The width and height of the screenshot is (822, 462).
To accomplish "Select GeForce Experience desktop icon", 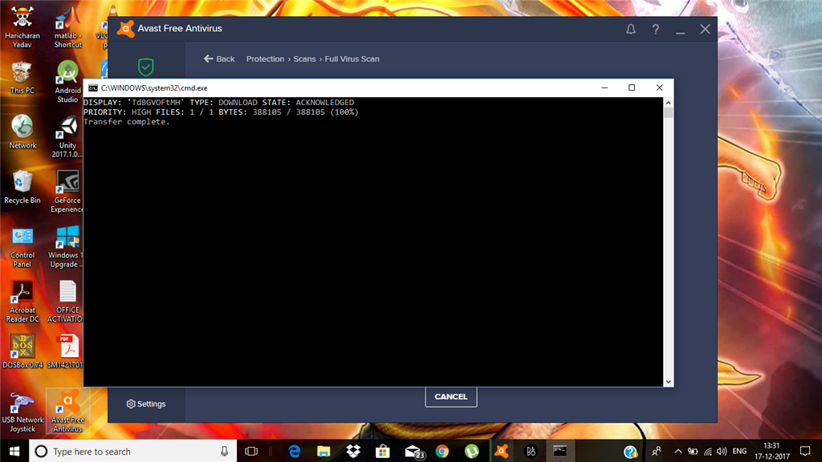I will point(67,191).
